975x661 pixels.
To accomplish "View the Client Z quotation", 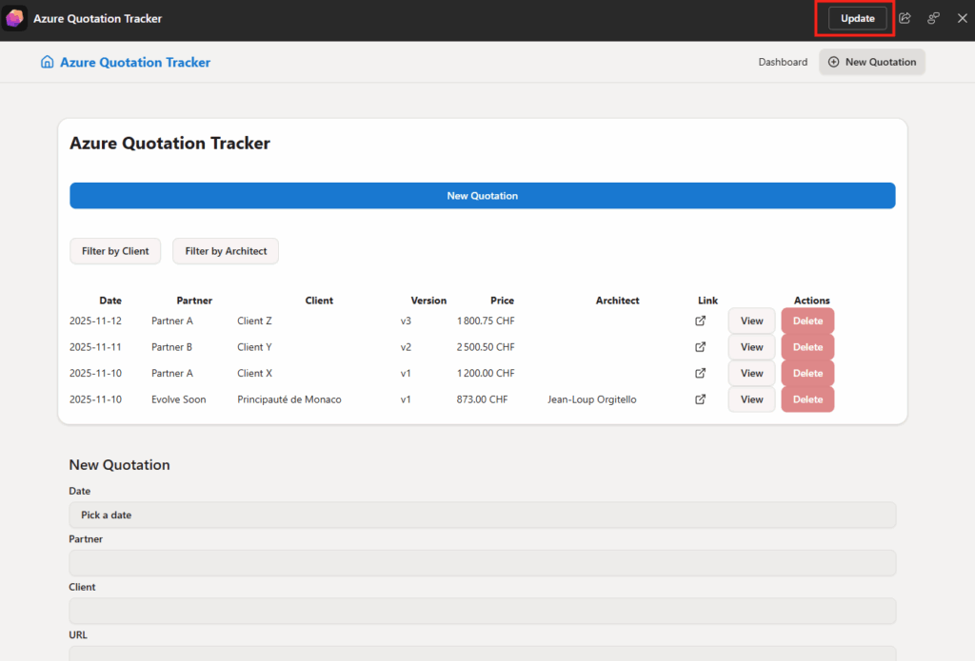I will [x=751, y=321].
